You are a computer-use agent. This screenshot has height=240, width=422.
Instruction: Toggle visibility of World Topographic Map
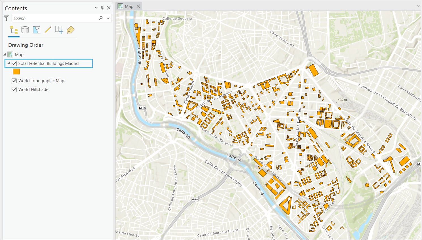[x=14, y=81]
